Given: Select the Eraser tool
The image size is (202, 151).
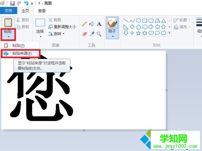Looking at the screenshot, I should (x=84, y=34).
